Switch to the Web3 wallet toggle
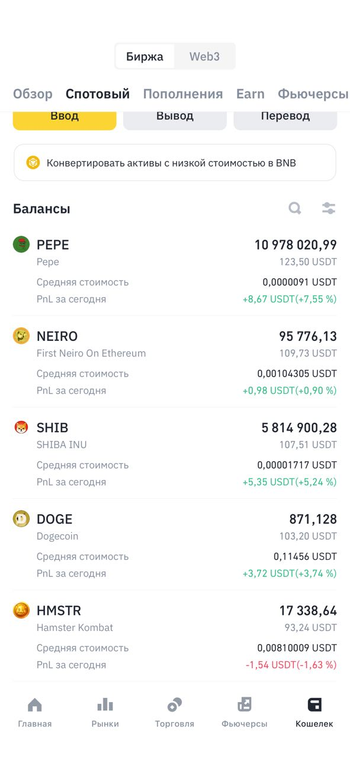The height and width of the screenshot is (759, 350). pos(205,57)
